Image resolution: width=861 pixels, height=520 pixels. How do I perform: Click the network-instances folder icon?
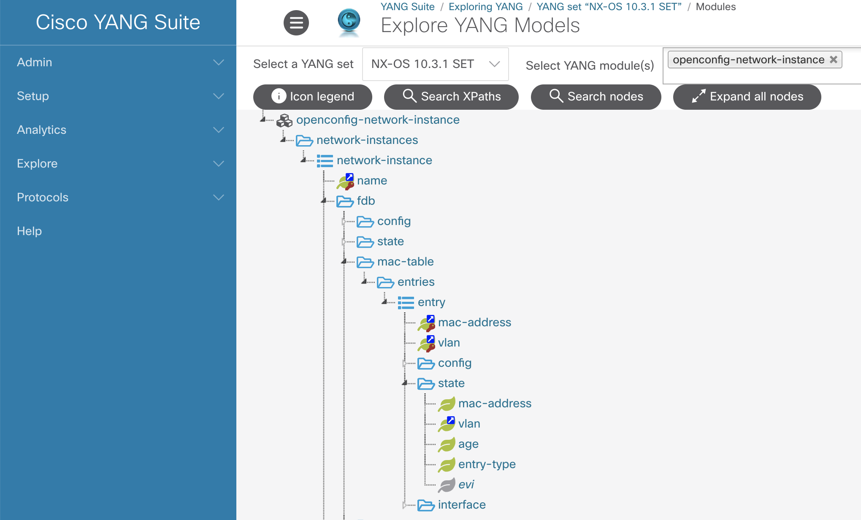[x=304, y=141]
